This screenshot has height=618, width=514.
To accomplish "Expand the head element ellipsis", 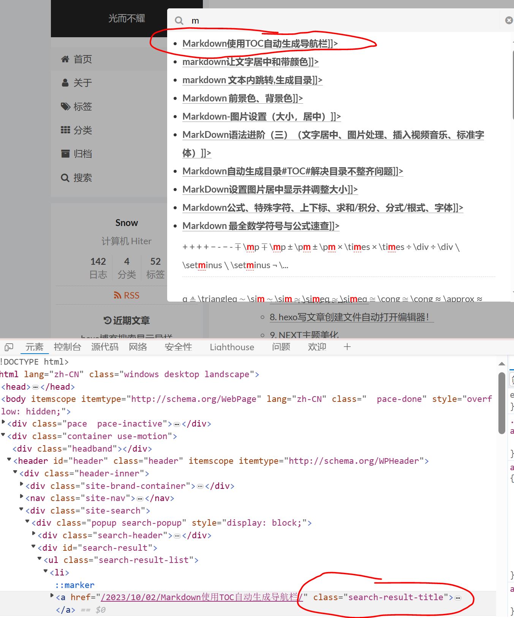I will tap(35, 387).
